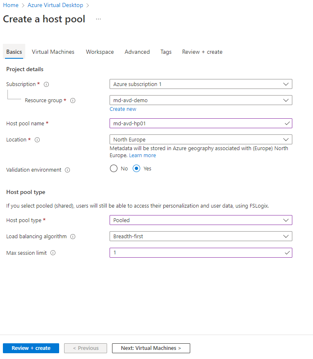The width and height of the screenshot is (313, 359).
Task: Click the info icon beside Location
Action: pos(37,140)
